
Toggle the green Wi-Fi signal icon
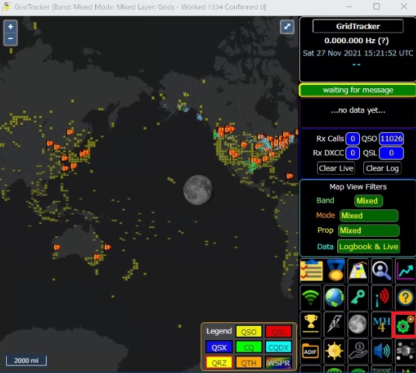311,298
